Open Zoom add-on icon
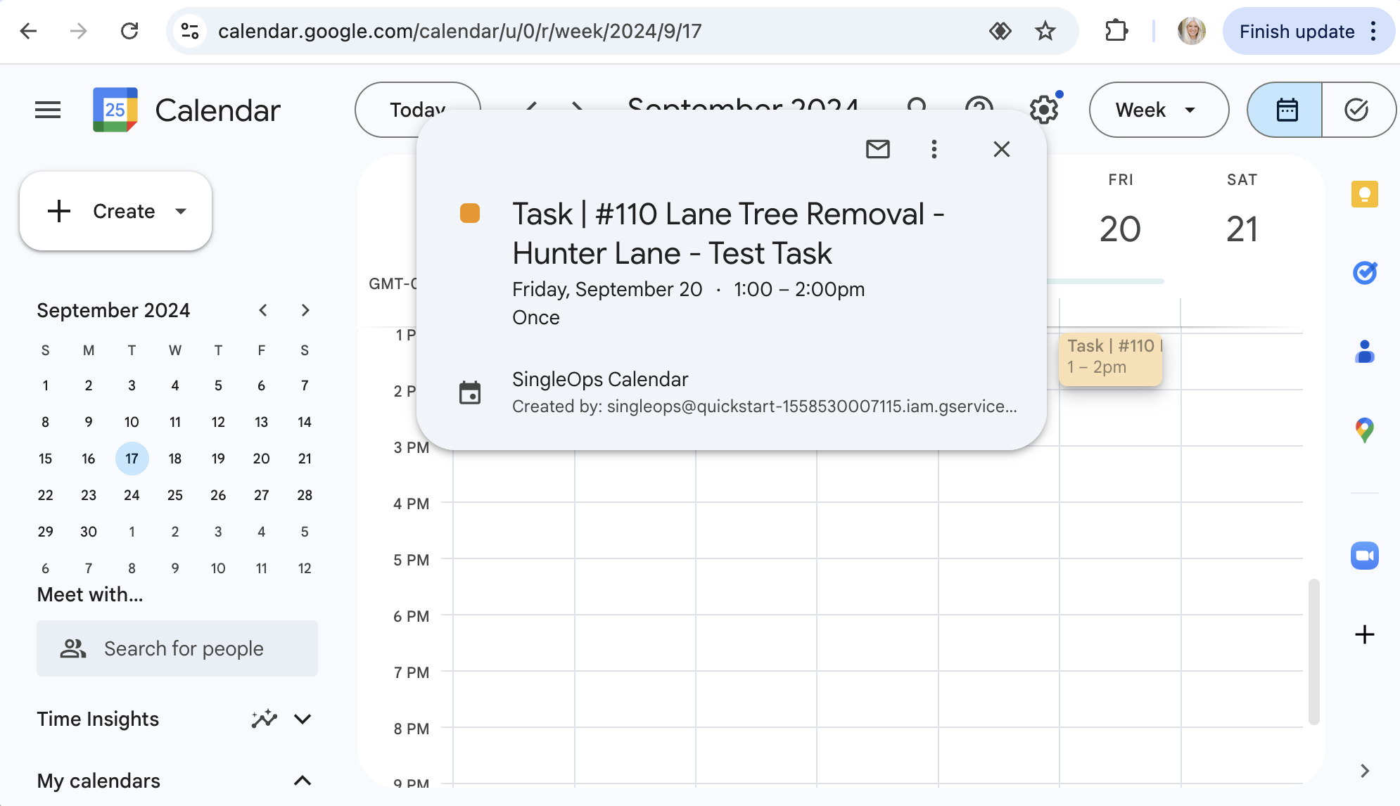The image size is (1400, 806). [1364, 556]
